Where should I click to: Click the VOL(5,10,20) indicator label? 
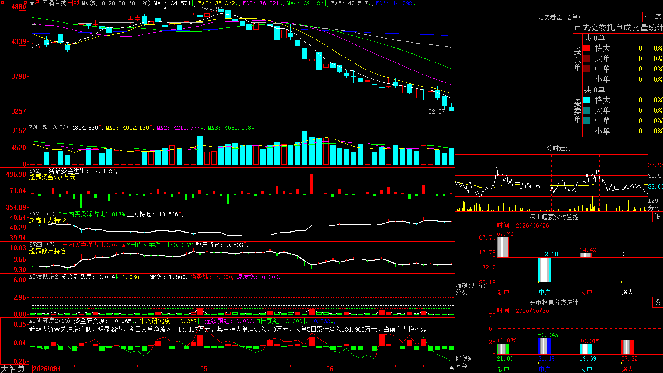48,128
